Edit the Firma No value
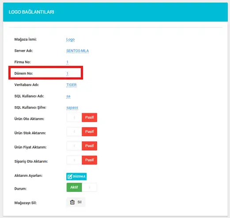Viewport: 230px width, 218px height. point(67,62)
